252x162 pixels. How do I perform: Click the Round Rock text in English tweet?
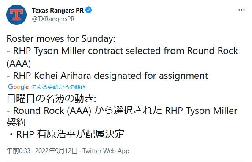212,51
